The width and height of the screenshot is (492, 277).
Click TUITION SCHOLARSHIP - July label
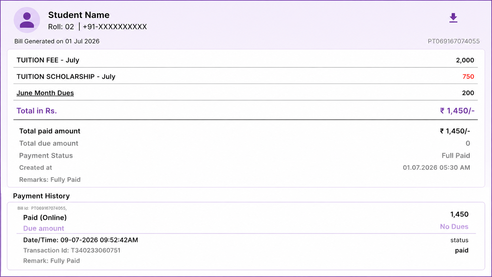tap(66, 77)
